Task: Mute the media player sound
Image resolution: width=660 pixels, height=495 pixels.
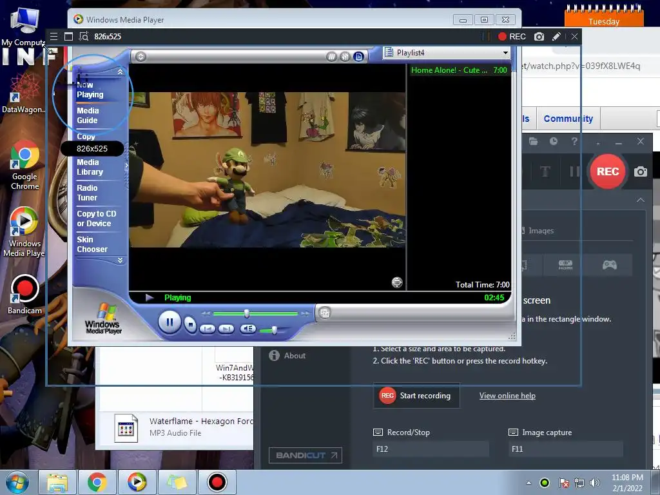Action: (248, 329)
